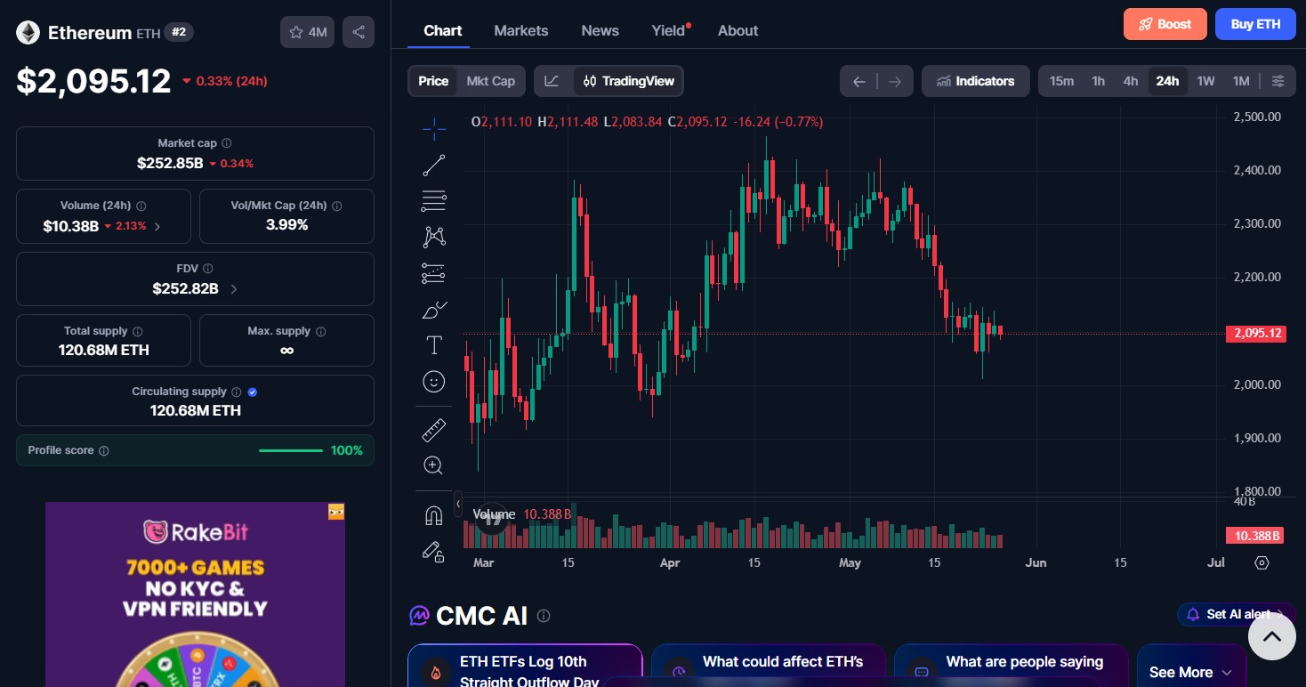The image size is (1306, 687).
Task: Show Vol/Mkt Cap info tooltip
Action: [x=336, y=206]
